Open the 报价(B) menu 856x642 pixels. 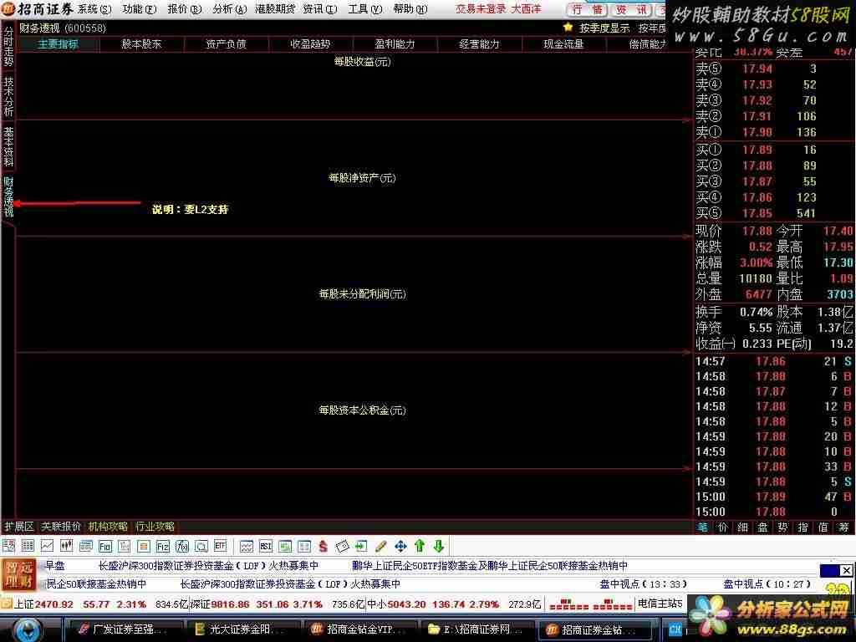pyautogui.click(x=185, y=9)
